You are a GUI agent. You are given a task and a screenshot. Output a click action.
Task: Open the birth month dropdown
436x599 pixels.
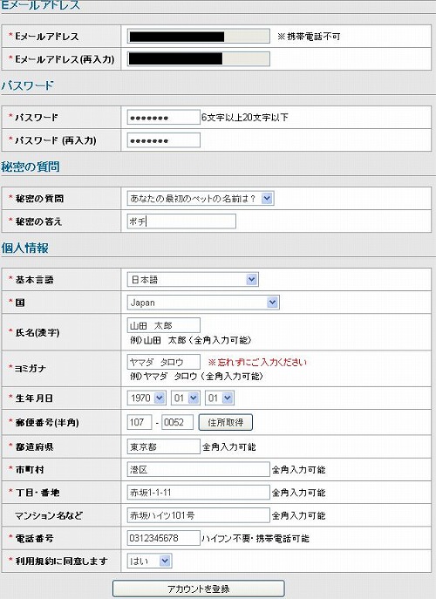tap(186, 398)
